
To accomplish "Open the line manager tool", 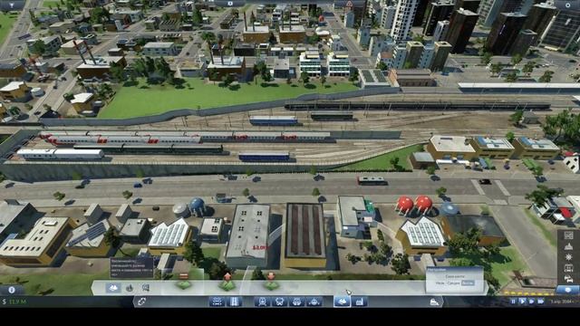I will click(141, 302).
